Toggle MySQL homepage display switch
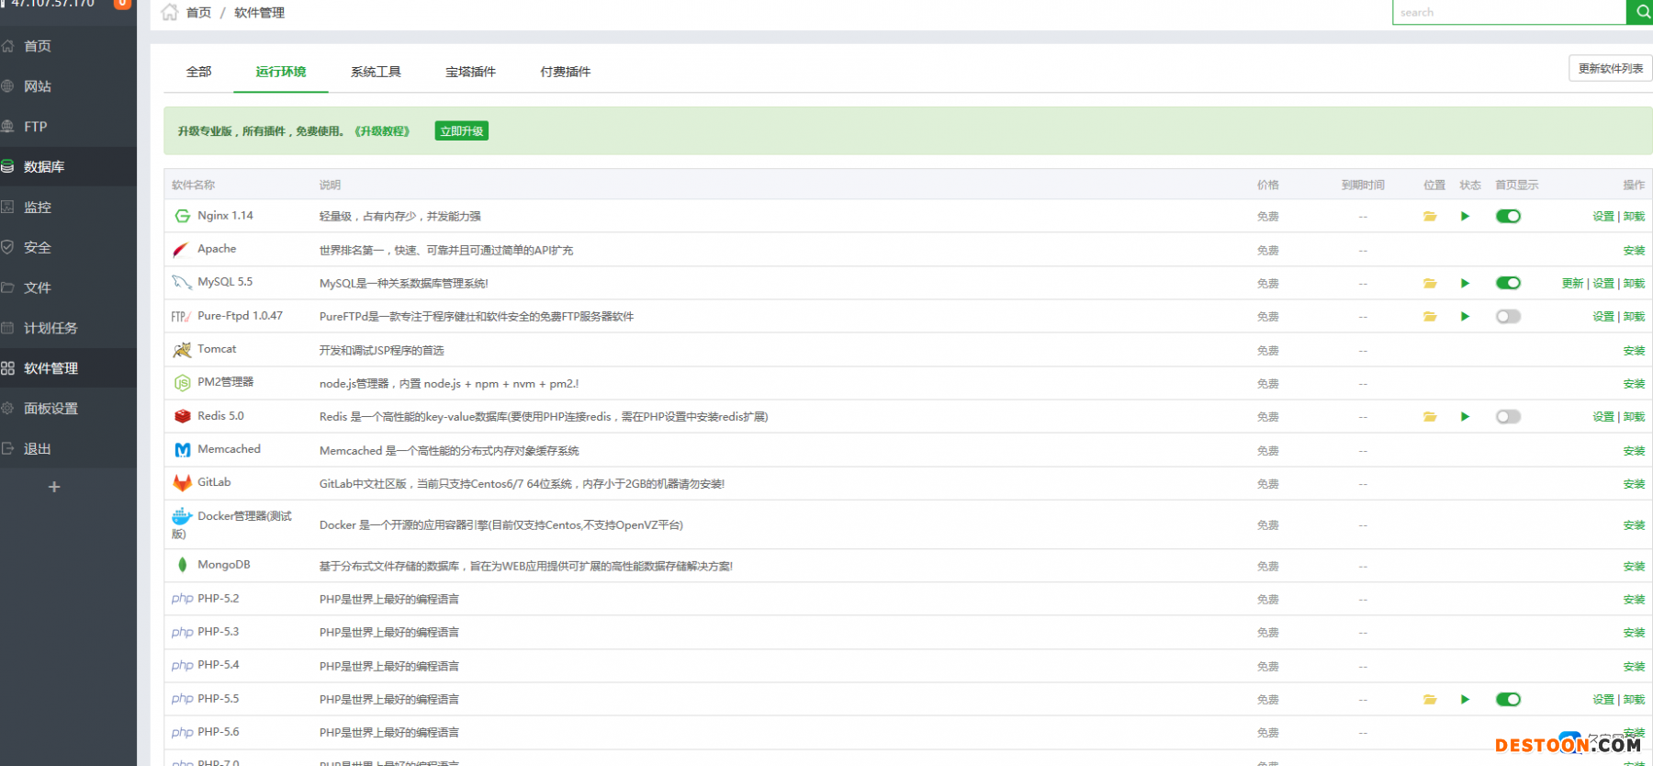1653x766 pixels. [x=1508, y=283]
